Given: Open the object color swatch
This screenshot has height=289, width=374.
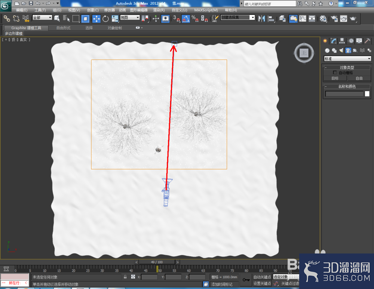Looking at the screenshot, I should tap(367, 94).
